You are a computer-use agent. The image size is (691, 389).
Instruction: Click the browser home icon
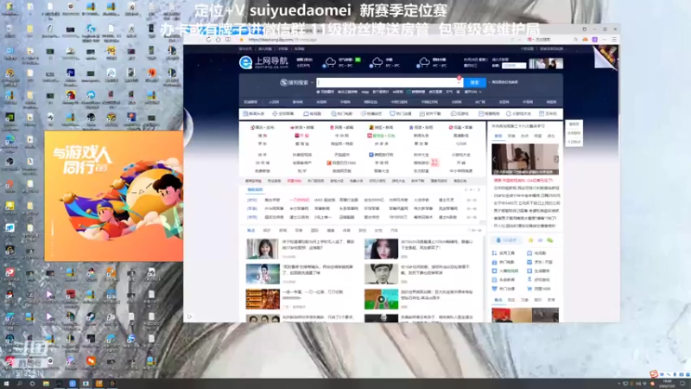pyautogui.click(x=219, y=40)
